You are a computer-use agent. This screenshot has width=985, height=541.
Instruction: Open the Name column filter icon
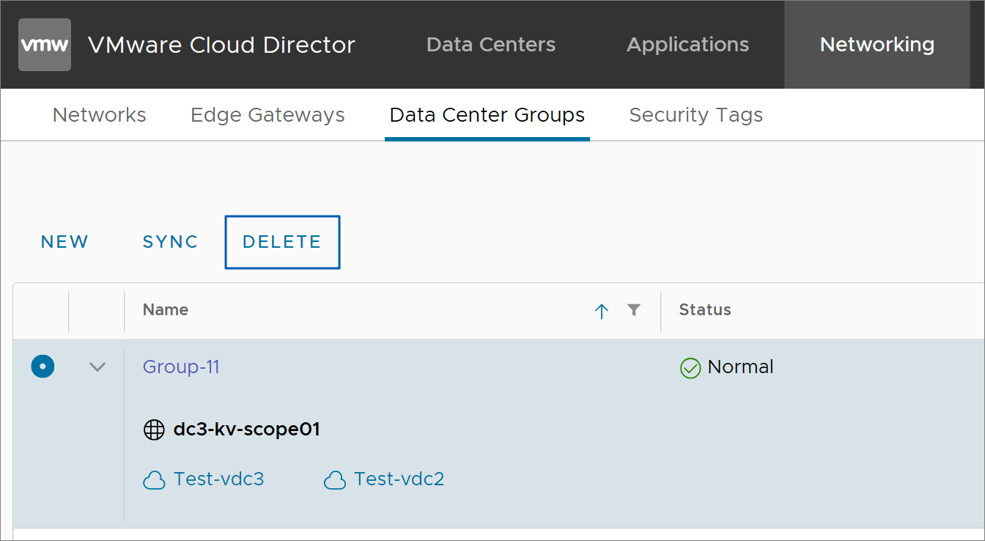click(634, 310)
